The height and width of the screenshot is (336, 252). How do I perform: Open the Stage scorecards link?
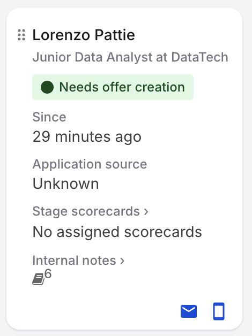[91, 211]
